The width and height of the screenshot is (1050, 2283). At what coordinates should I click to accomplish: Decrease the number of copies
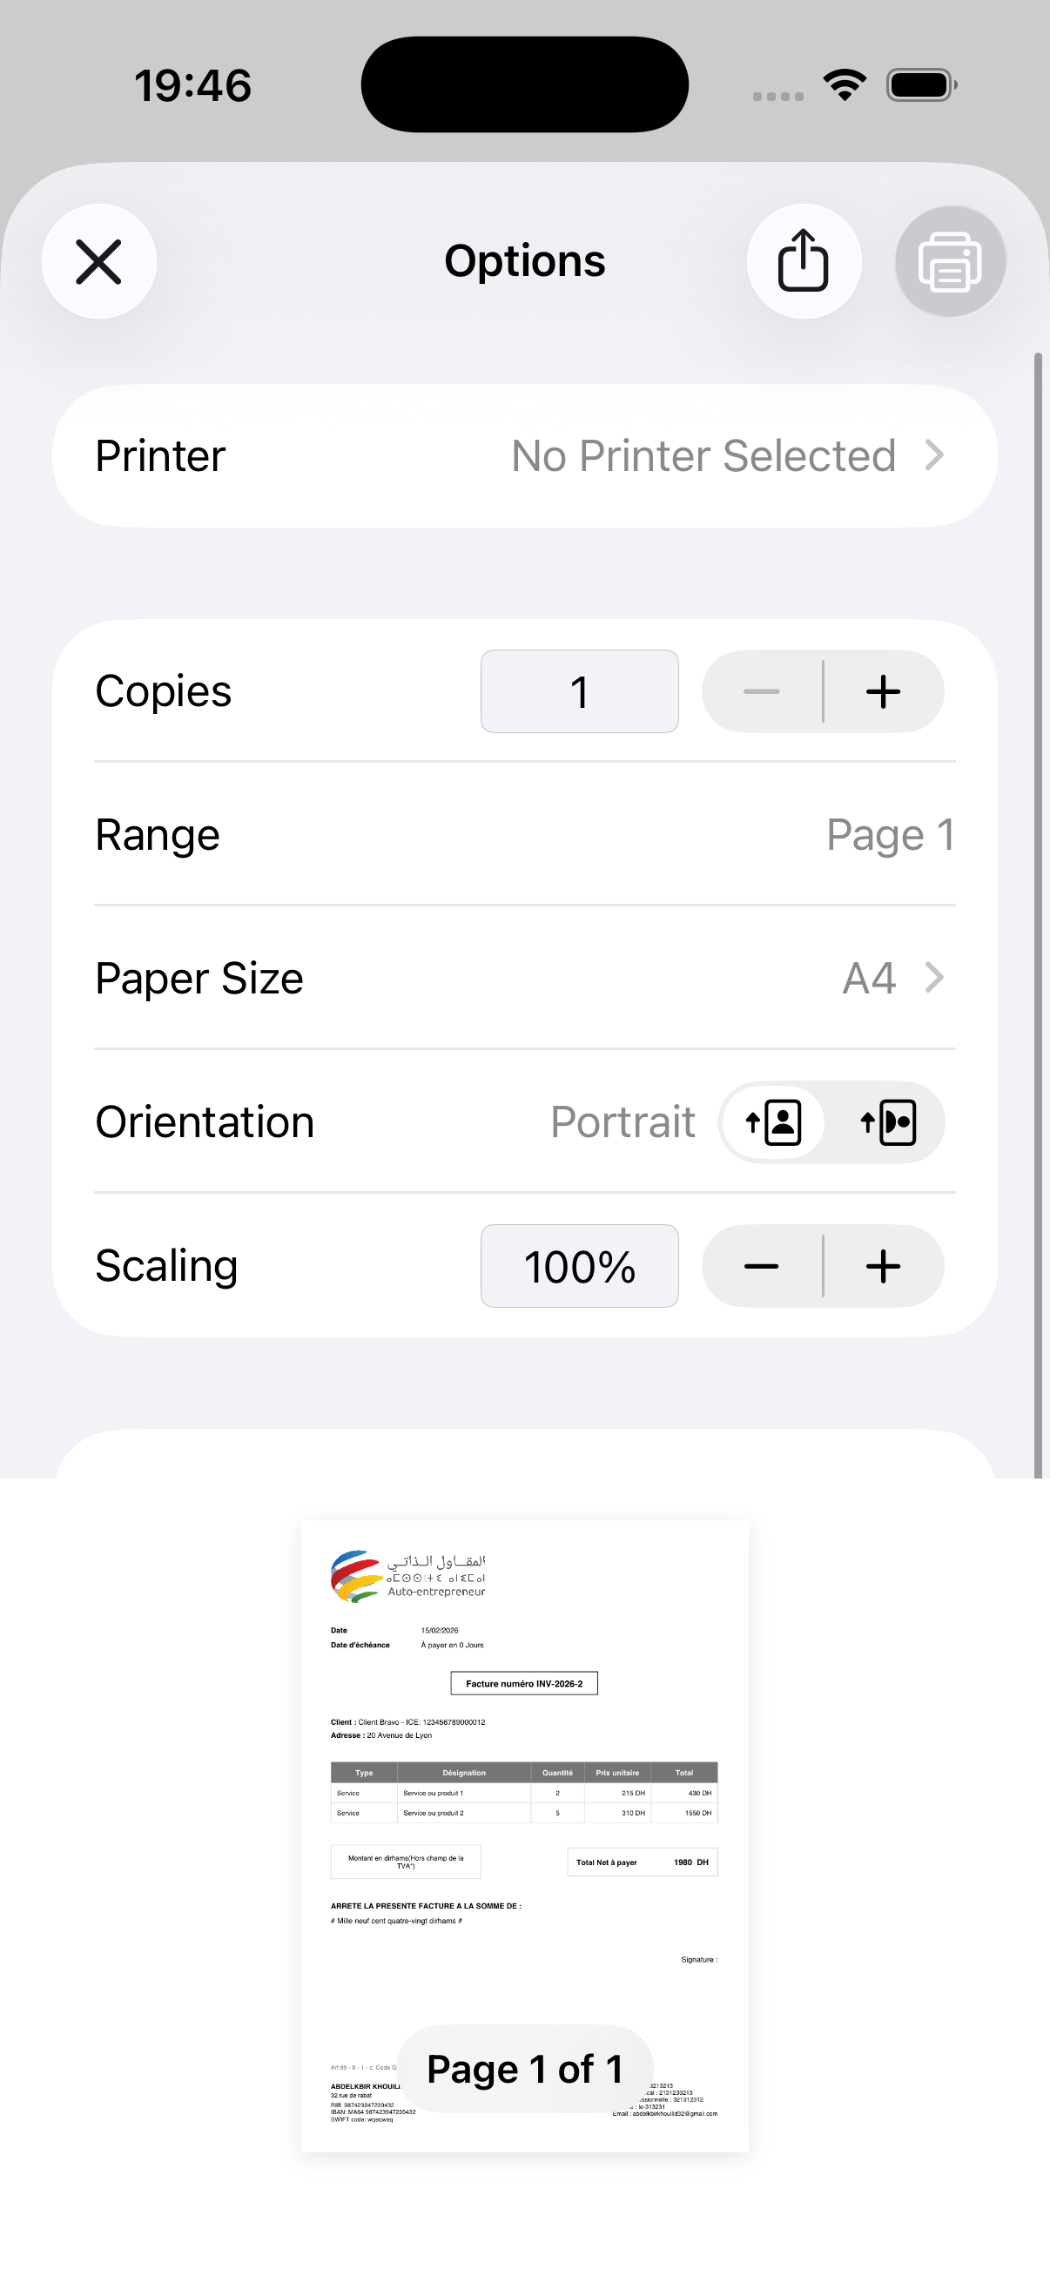coord(761,692)
